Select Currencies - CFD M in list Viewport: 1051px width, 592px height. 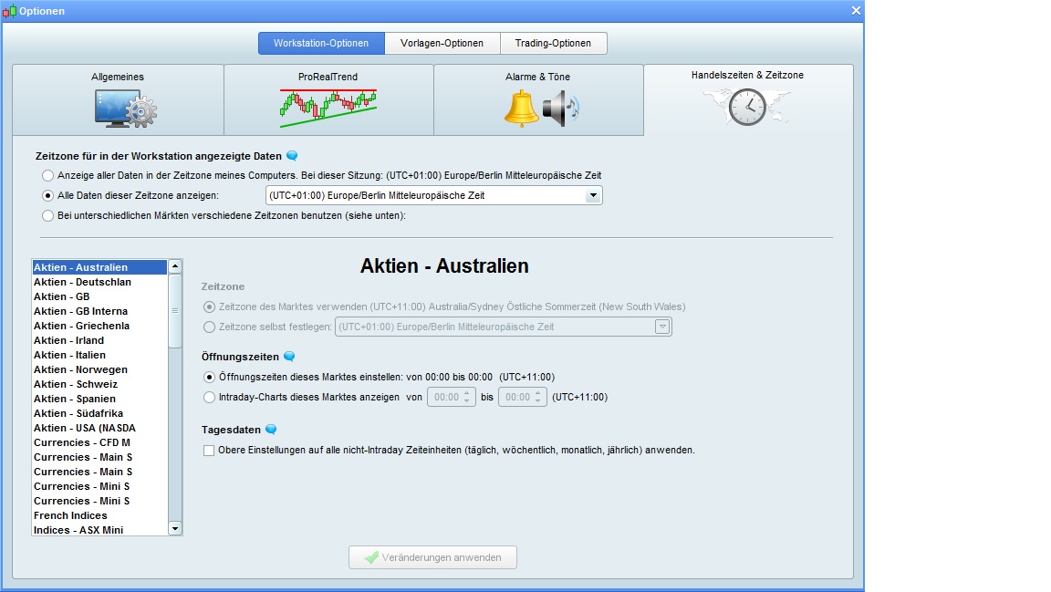point(99,443)
